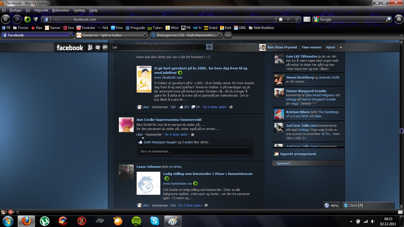Open Facebook notifications globe icon
The image size is (404, 227).
(x=105, y=47)
